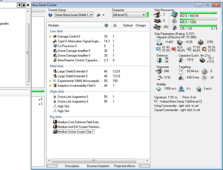Click the powergrid usage bar above 405.5 / 1000
The image size is (223, 170).
point(198,19)
